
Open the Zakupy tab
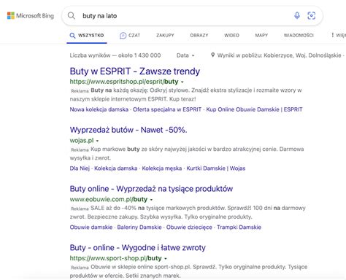click(x=165, y=36)
